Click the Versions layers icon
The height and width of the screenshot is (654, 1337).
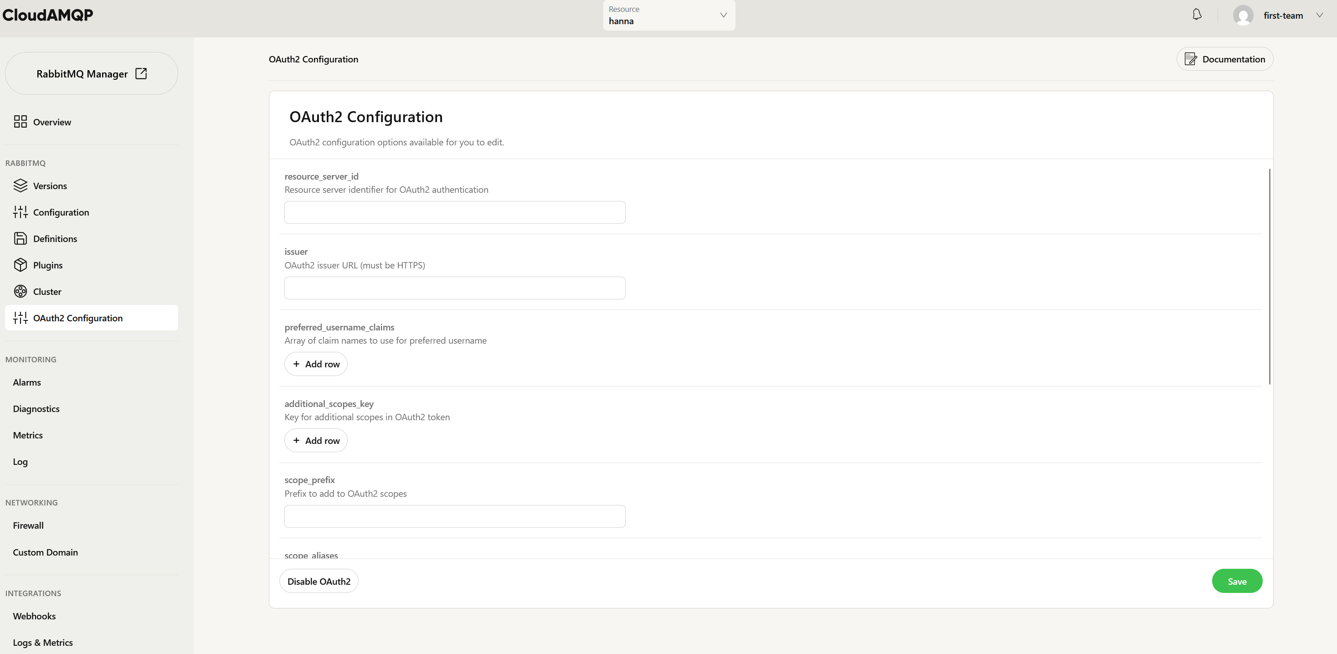20,185
